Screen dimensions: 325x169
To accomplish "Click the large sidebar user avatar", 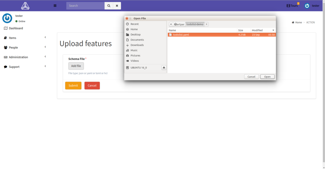I will click(7, 18).
